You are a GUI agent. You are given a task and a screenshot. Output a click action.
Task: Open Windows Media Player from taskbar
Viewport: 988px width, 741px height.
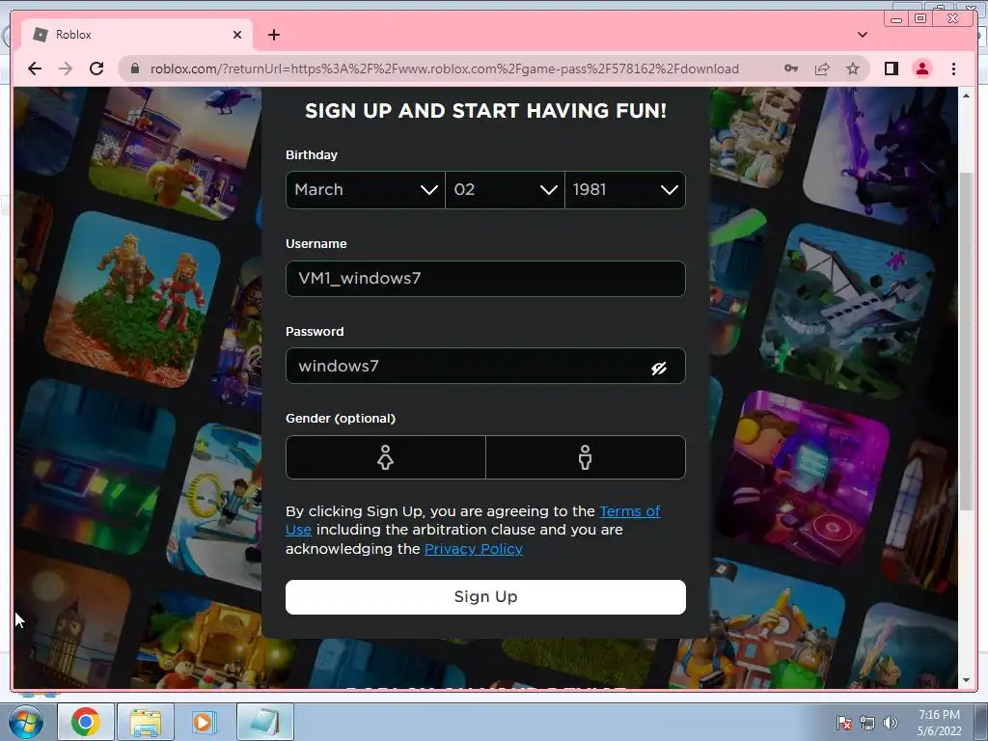(x=203, y=722)
